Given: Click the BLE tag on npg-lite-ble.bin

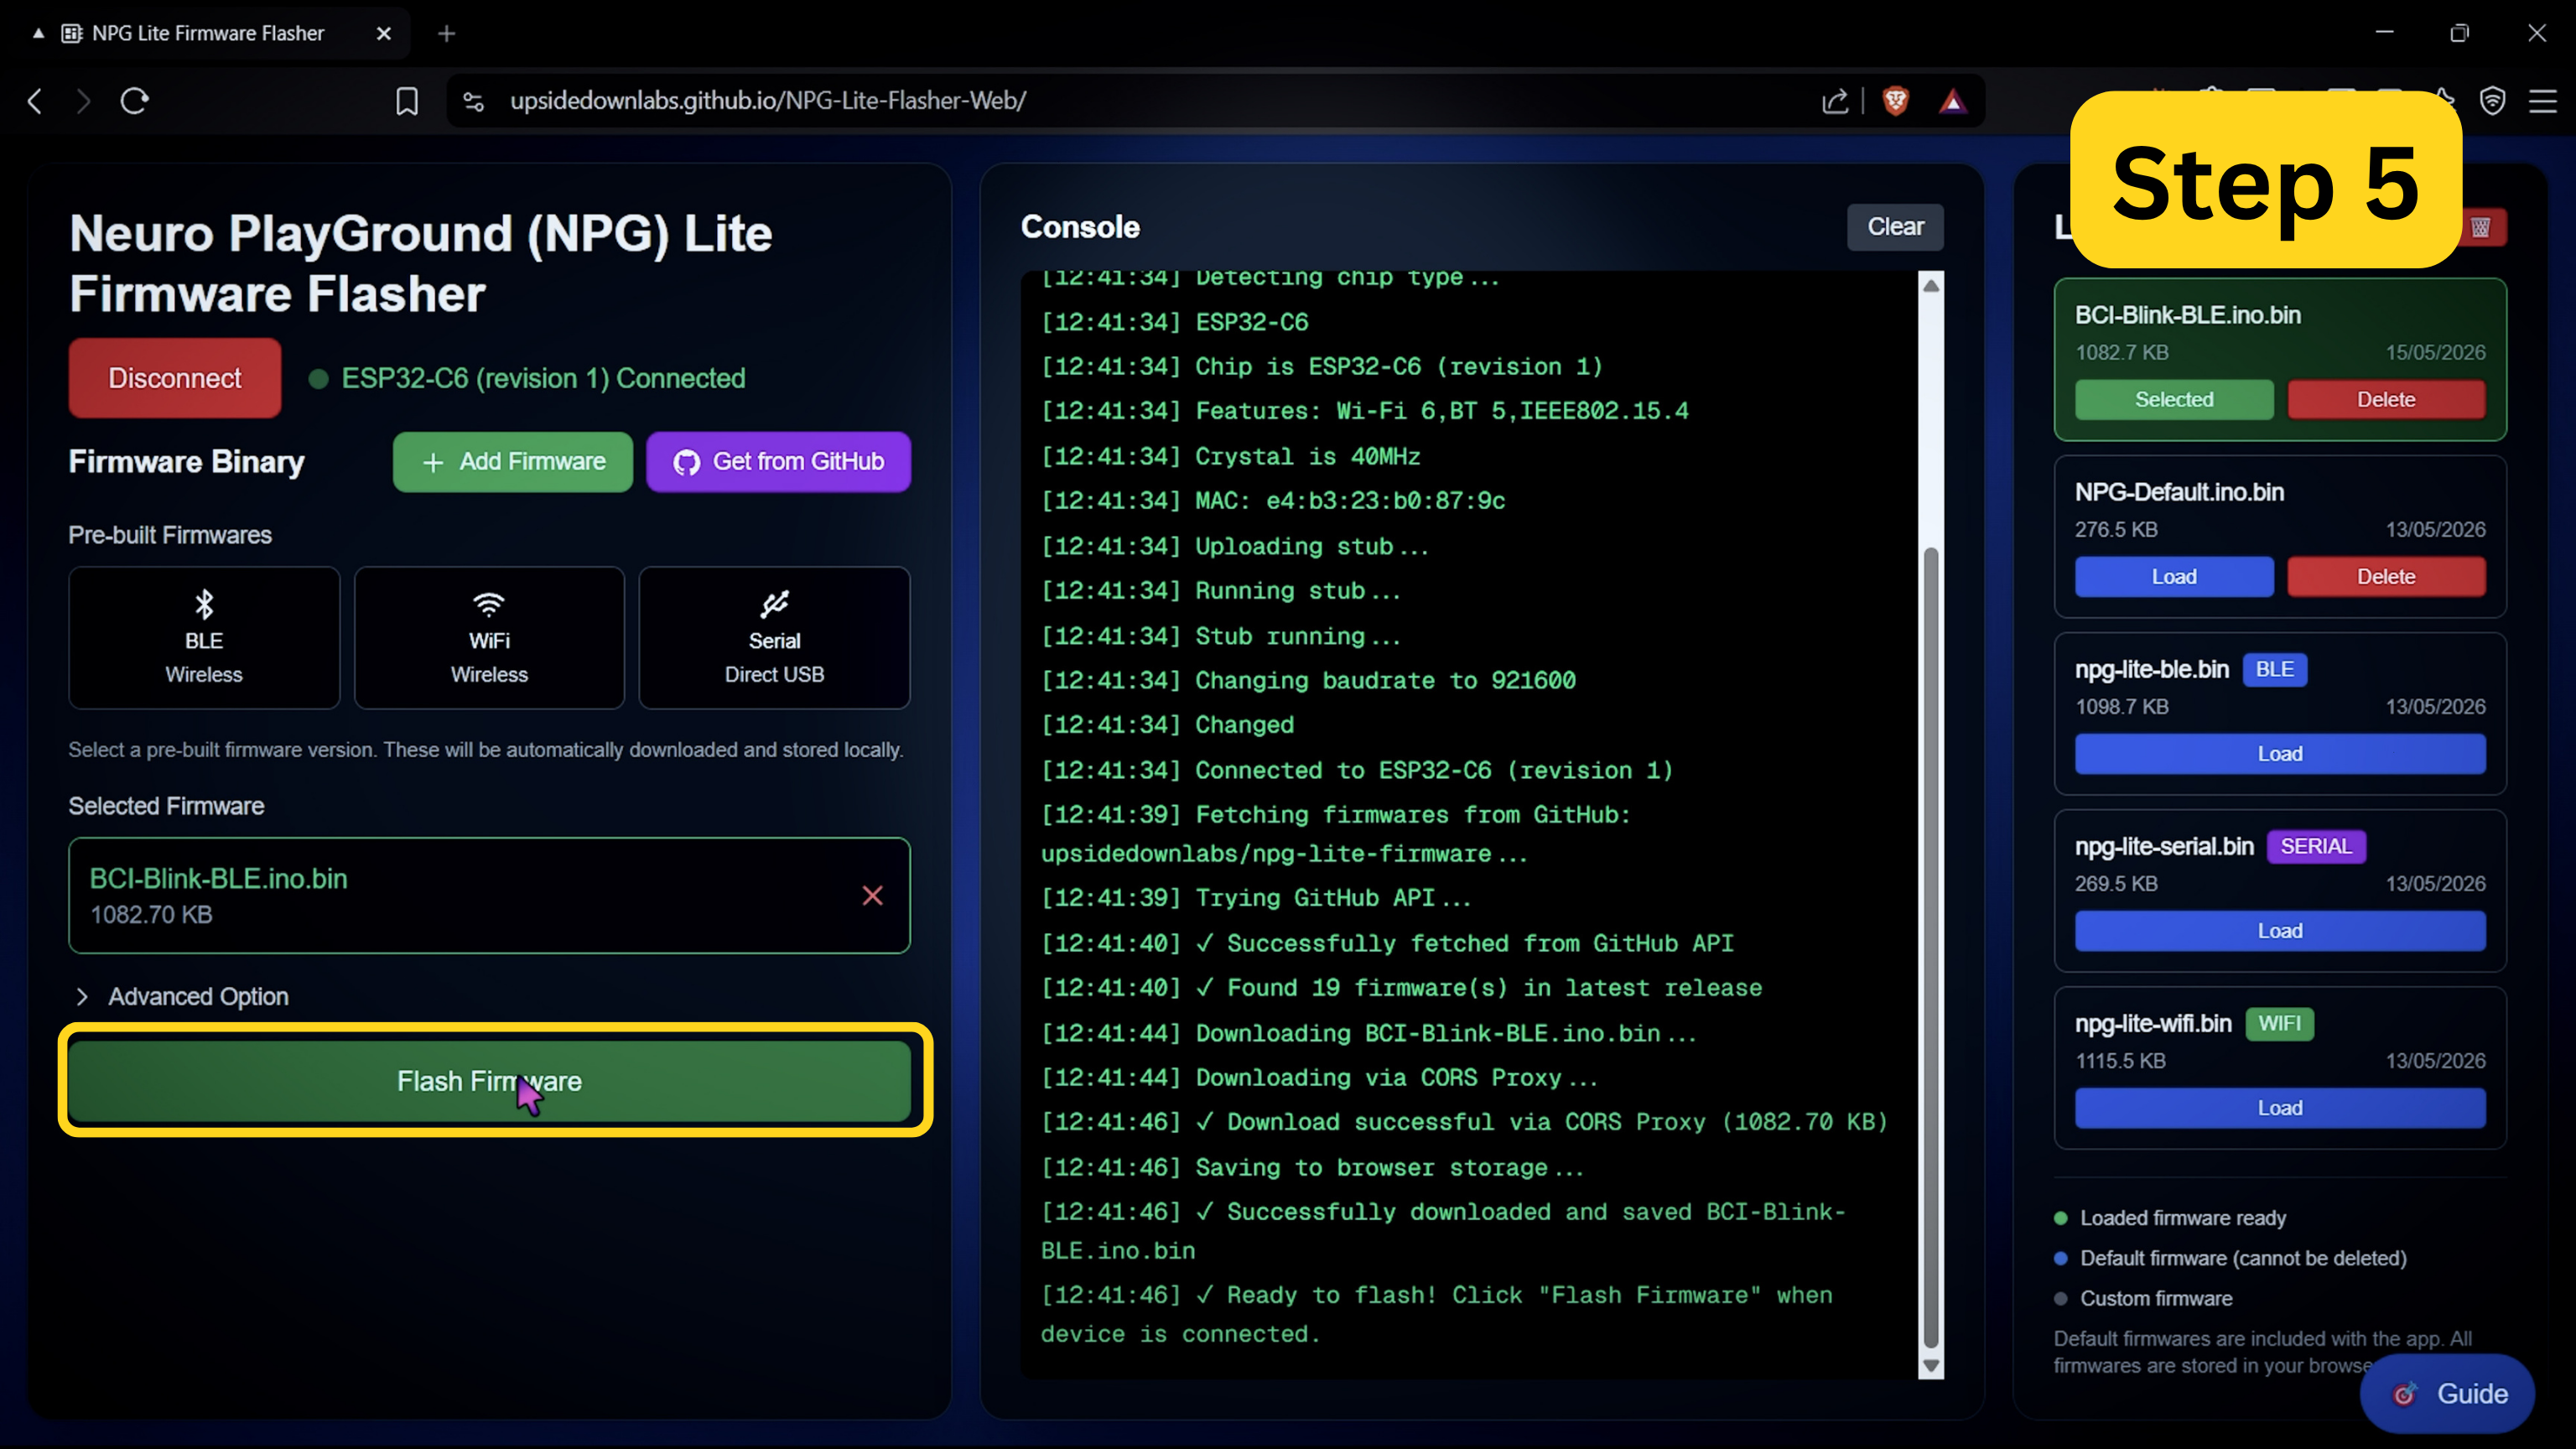Looking at the screenshot, I should [2274, 669].
